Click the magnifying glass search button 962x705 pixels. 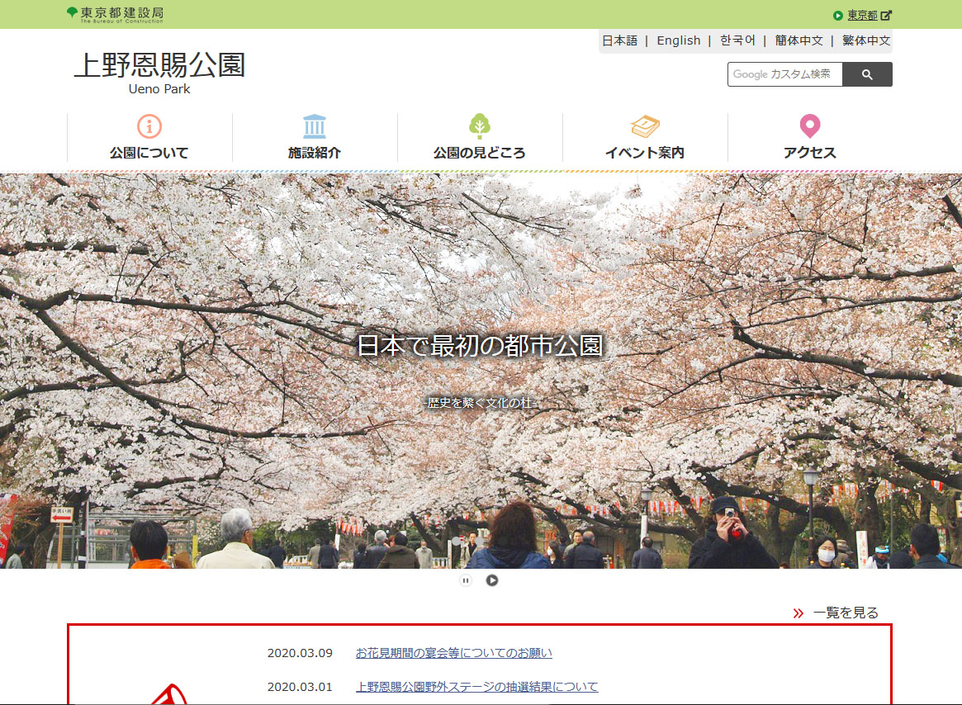point(867,74)
